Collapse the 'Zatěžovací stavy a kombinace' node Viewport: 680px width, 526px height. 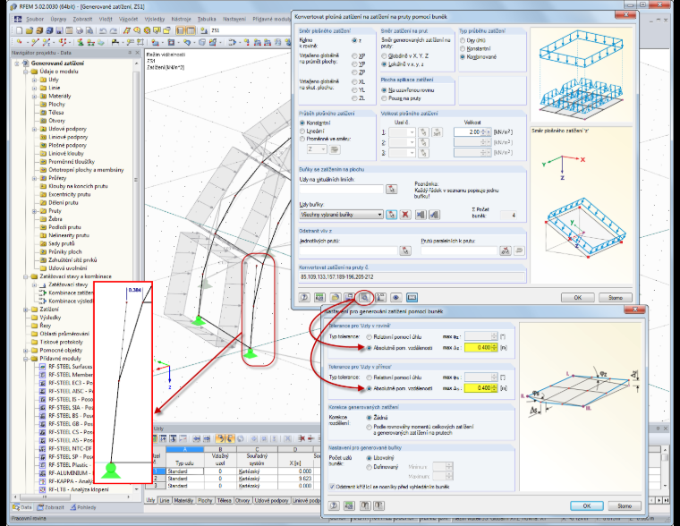[x=26, y=276]
